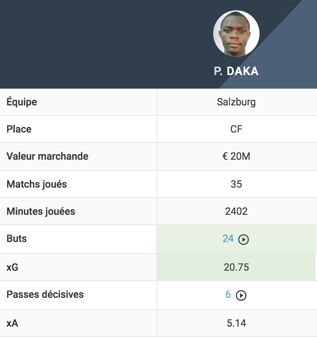
Task: Click the P. DAKA player name
Action: pyautogui.click(x=236, y=71)
